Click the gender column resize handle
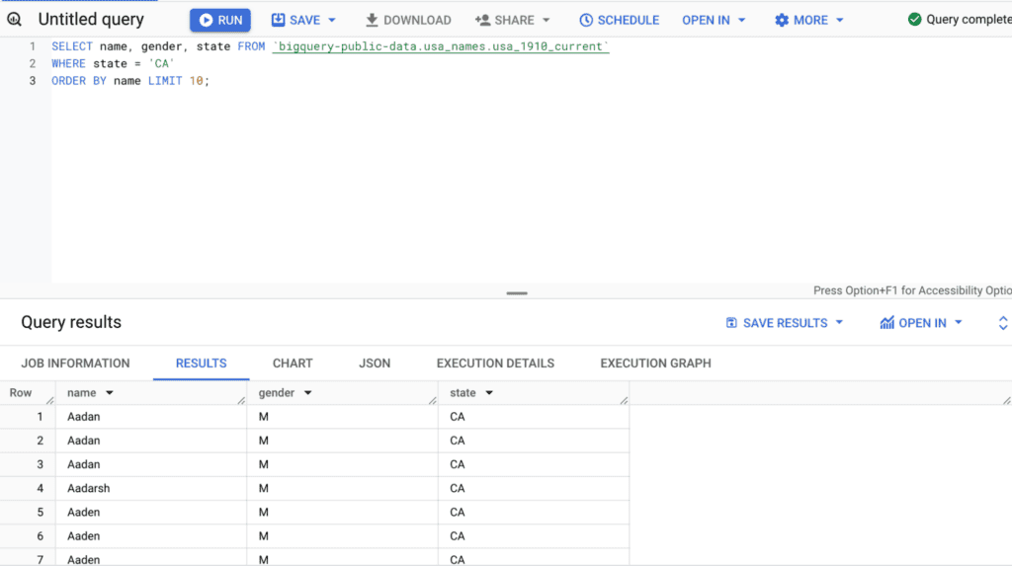Image resolution: width=1012 pixels, height=566 pixels. click(x=433, y=400)
